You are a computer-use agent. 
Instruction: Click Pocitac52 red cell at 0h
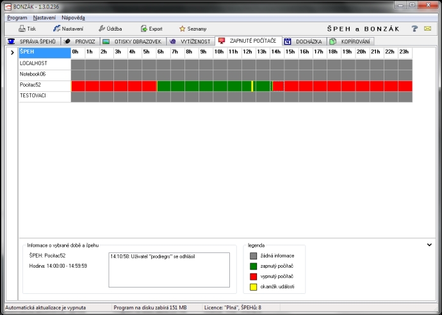tap(78, 86)
